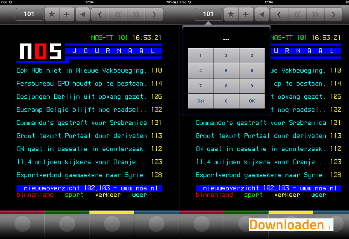Tap the battery indicator in left status bar
349x239 pixels.
point(175,2)
